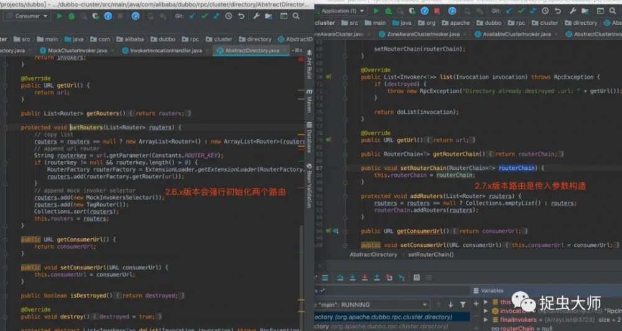Click 'apache' breadcrumb in right window
Screen dimensions: 622x331
[x=457, y=23]
